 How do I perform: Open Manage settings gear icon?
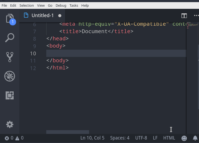click(10, 125)
